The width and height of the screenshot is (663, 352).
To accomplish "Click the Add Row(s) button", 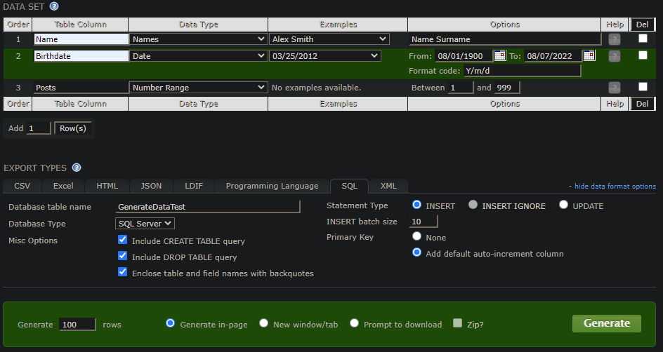I will [73, 128].
